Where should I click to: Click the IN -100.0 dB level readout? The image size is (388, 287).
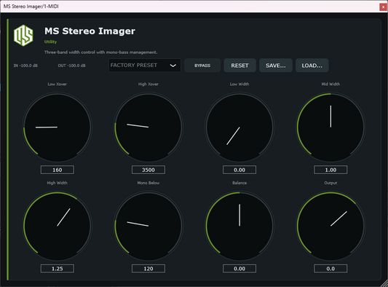click(x=25, y=66)
